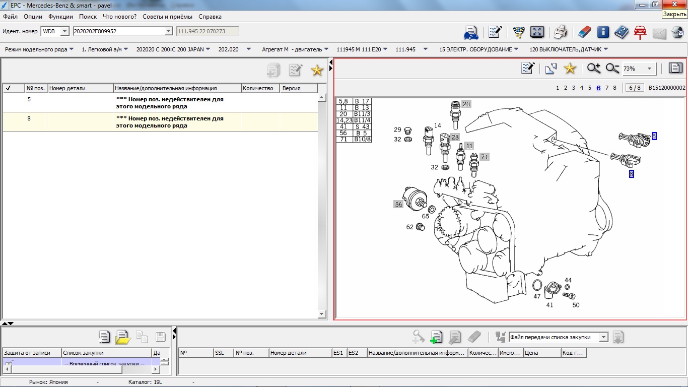Viewport: 688px width, 387px height.
Task: Sort by Номер детали column header
Action: [x=80, y=88]
